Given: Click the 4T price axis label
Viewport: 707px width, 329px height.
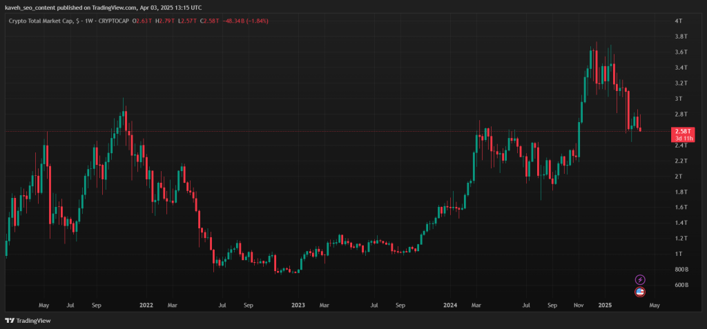Looking at the screenshot, I should coord(678,21).
